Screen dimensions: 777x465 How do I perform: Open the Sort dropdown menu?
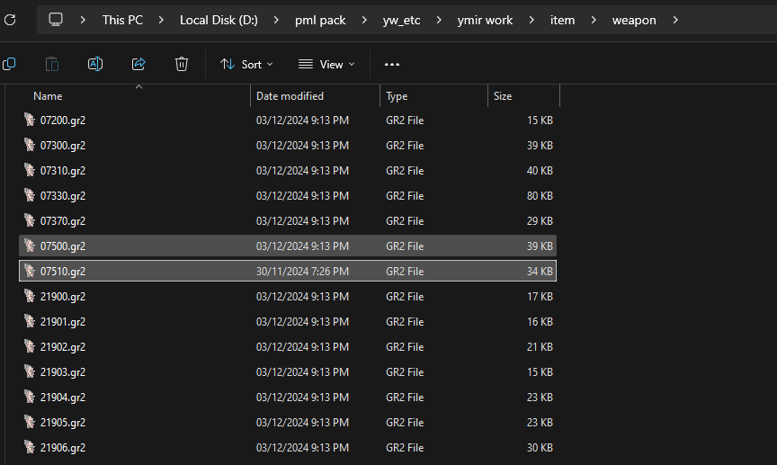click(246, 64)
